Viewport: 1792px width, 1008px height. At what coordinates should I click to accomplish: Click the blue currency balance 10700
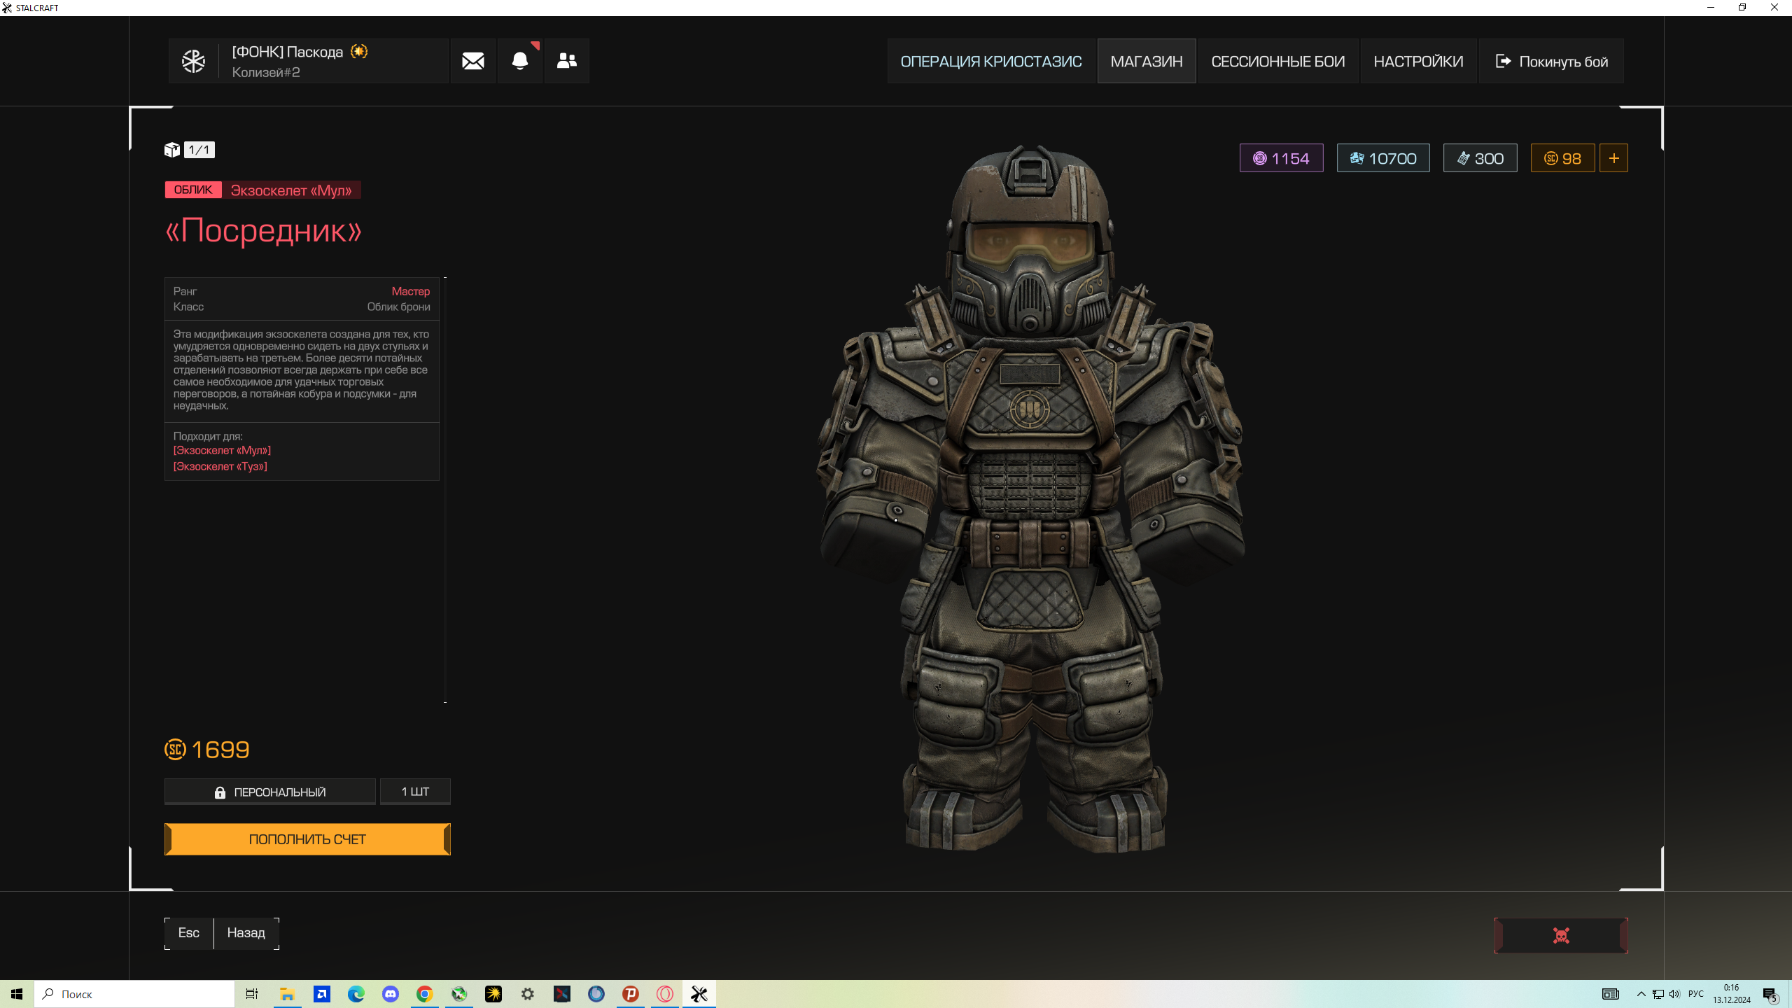coord(1383,158)
